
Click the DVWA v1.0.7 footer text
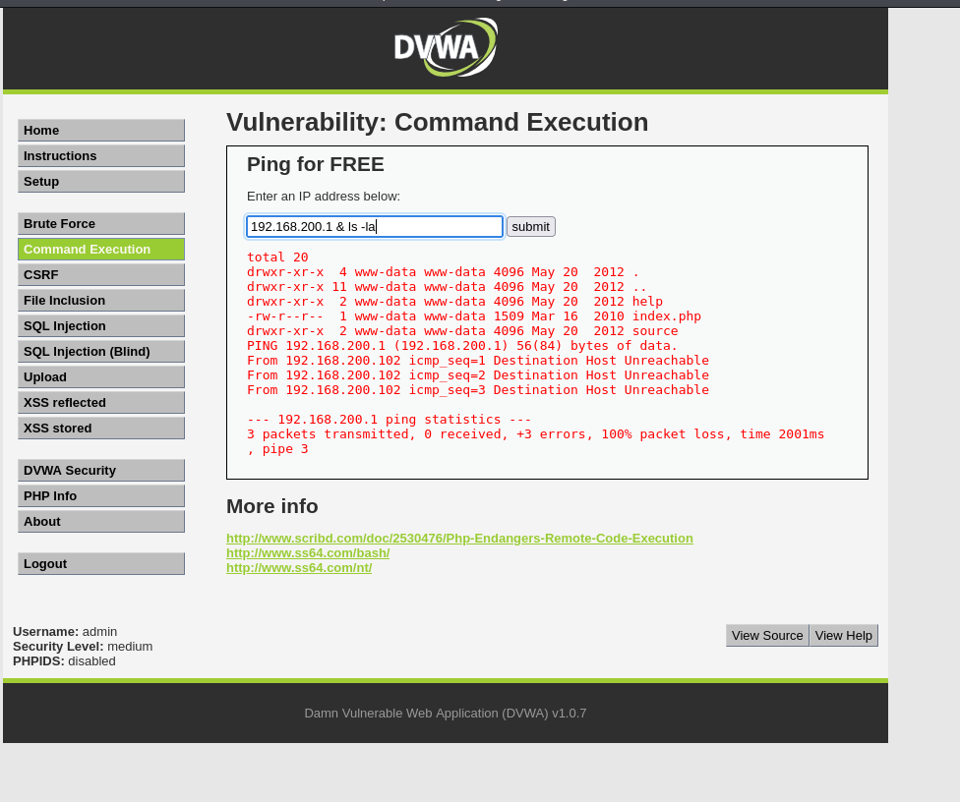pyautogui.click(x=446, y=714)
